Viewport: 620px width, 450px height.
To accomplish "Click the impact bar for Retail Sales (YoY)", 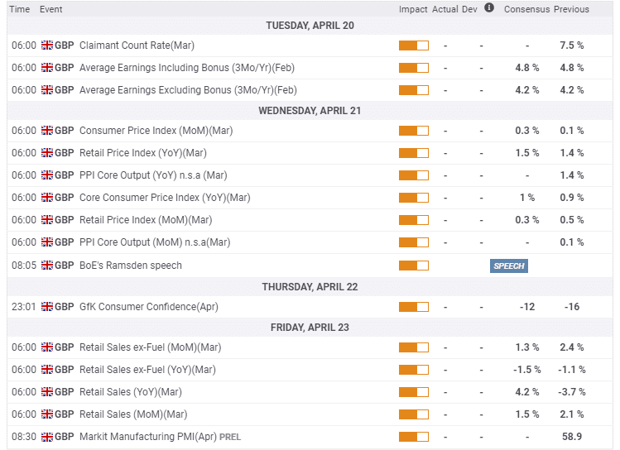I will click(x=414, y=392).
